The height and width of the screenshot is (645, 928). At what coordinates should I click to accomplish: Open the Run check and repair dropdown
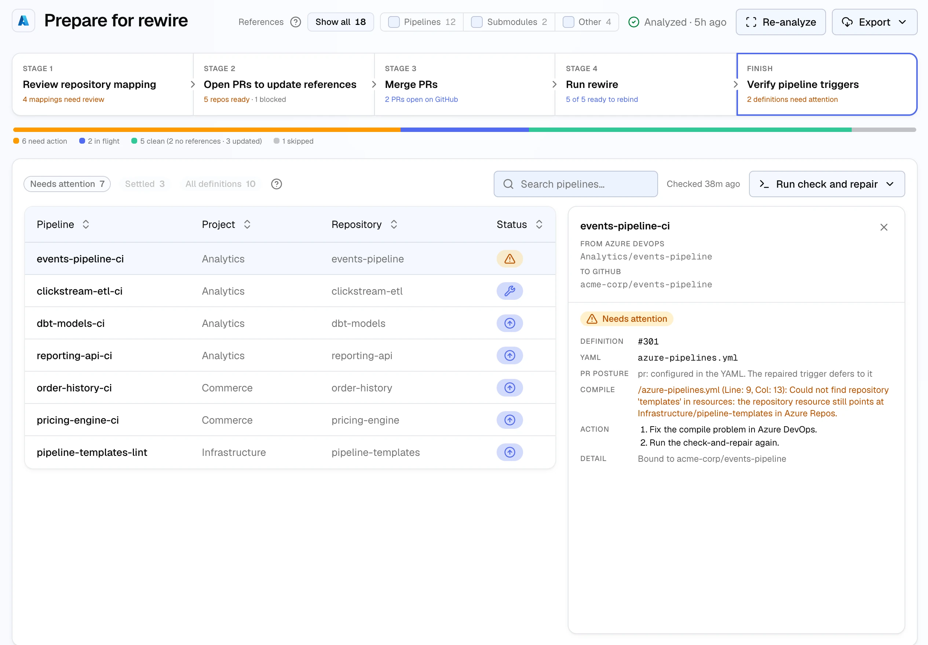click(827, 184)
